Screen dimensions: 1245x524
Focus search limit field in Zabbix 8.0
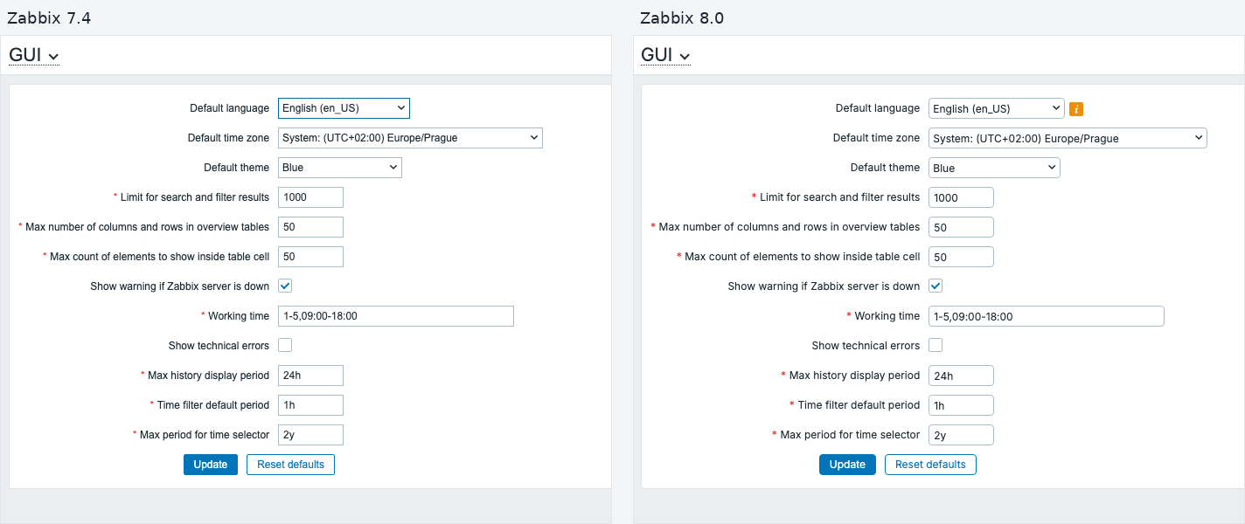(x=961, y=197)
